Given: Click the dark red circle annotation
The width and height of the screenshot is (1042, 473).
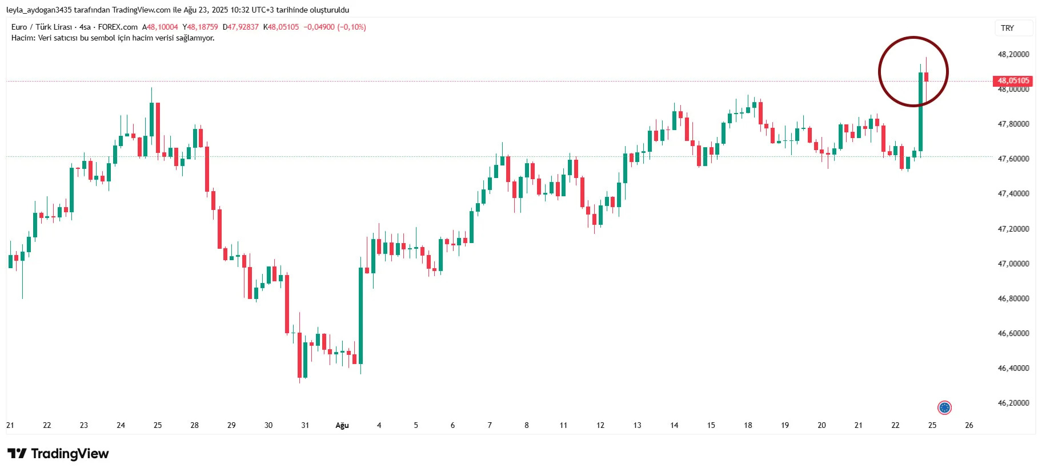Looking at the screenshot, I should [913, 71].
